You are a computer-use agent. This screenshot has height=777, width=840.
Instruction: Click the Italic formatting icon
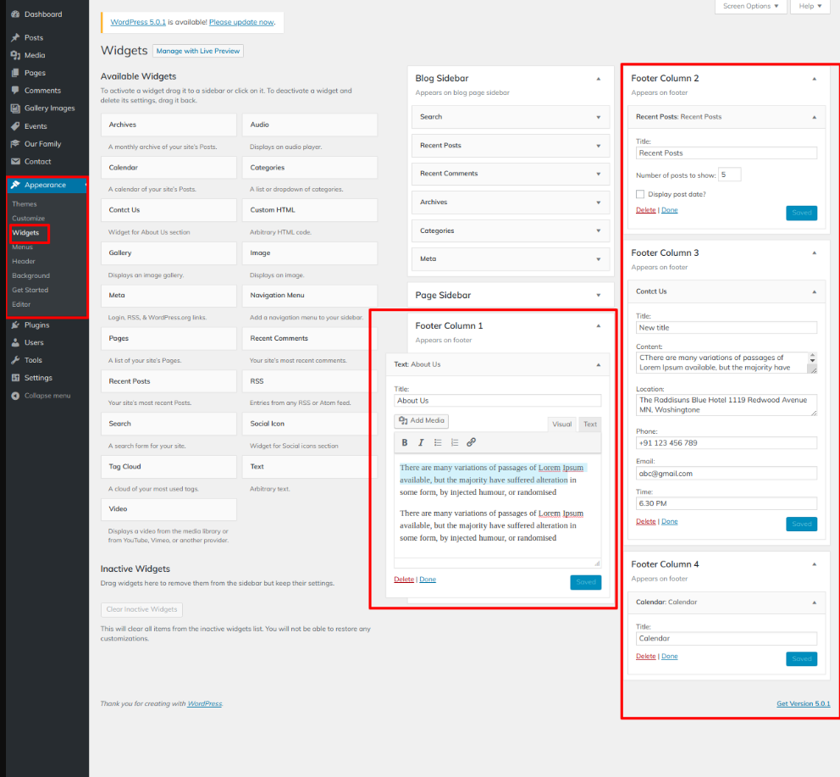(x=421, y=442)
